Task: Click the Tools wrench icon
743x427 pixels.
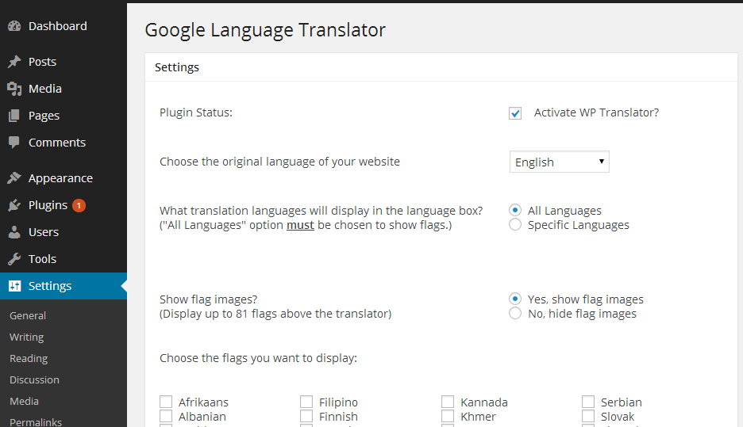Action: [14, 259]
